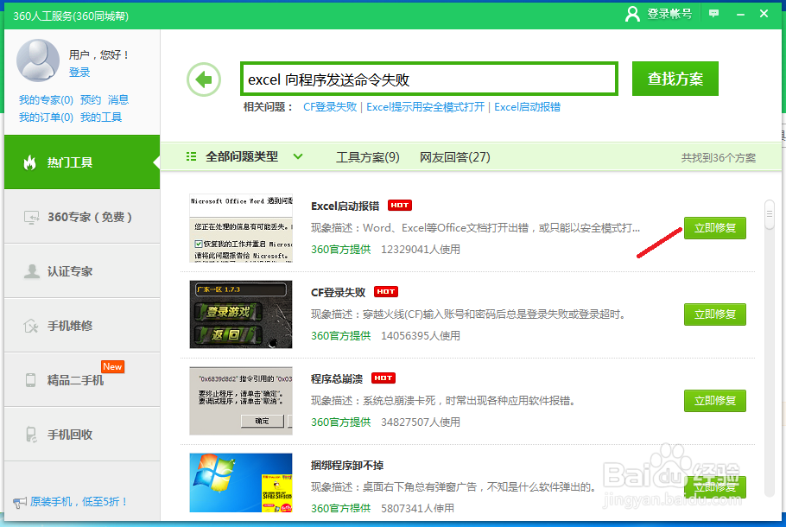Click related question link CF登录失败
This screenshot has width=786, height=527.
click(x=330, y=107)
